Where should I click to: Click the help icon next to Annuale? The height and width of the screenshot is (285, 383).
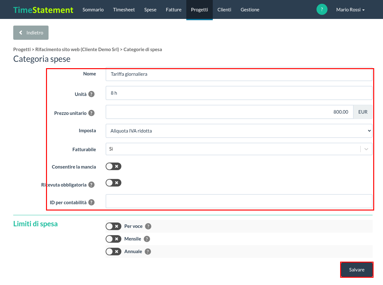coord(148,252)
